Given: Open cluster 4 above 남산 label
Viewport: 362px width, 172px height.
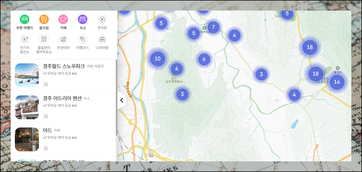Looking at the screenshot, I should [x=176, y=69].
